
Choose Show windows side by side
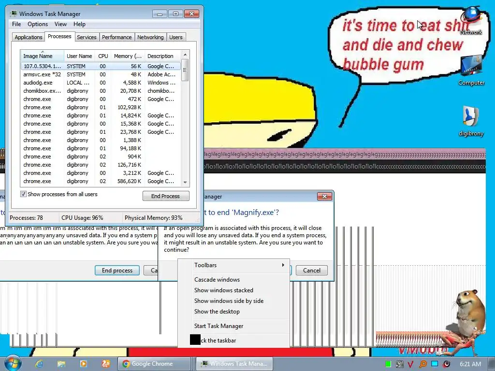(x=233, y=301)
